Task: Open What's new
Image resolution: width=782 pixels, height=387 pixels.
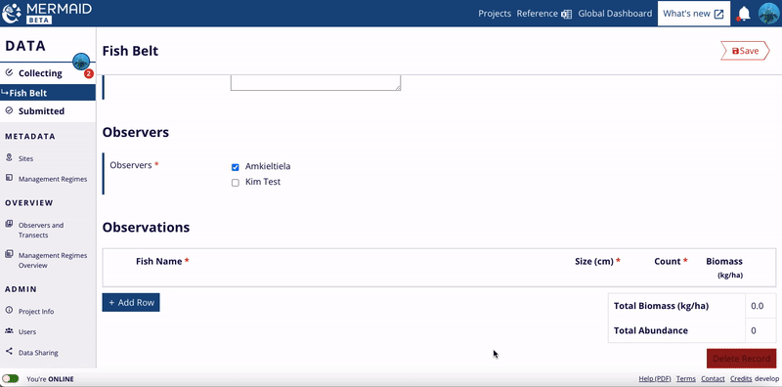Action: point(694,14)
